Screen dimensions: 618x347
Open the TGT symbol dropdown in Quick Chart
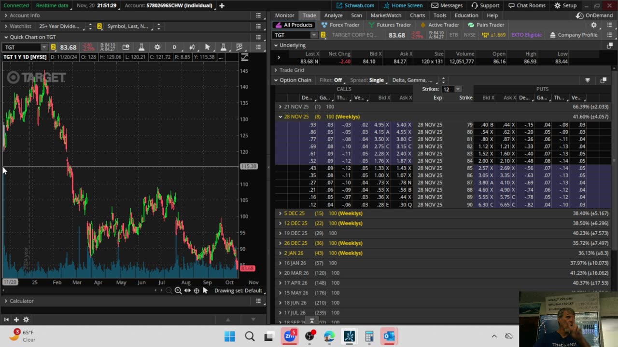point(44,47)
